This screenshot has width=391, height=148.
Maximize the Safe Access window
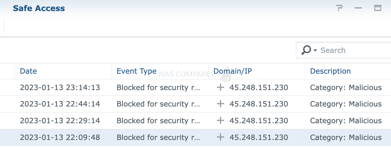click(x=378, y=8)
